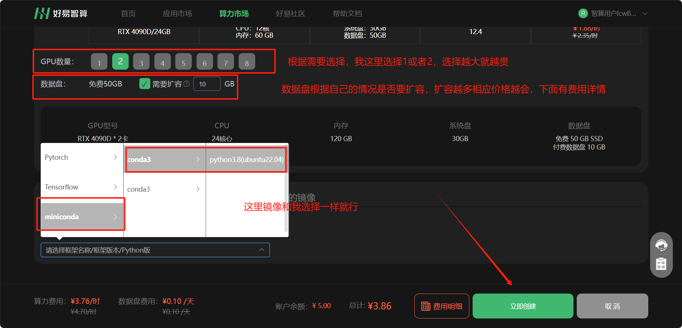Click the 120 GB memory value
The height and width of the screenshot is (328, 682).
tap(341, 139)
